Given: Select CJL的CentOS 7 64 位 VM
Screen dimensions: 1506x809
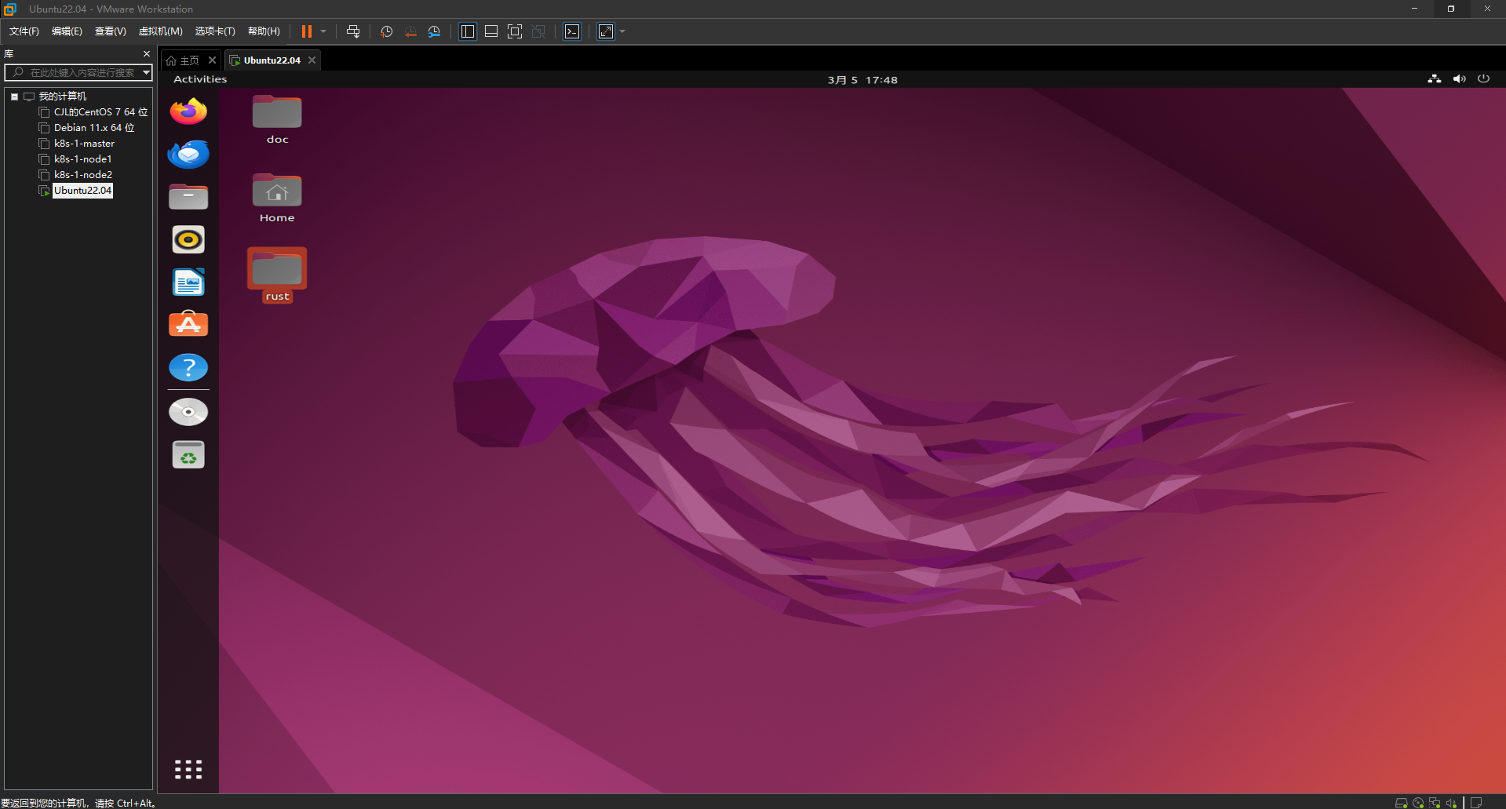Looking at the screenshot, I should click(x=100, y=112).
